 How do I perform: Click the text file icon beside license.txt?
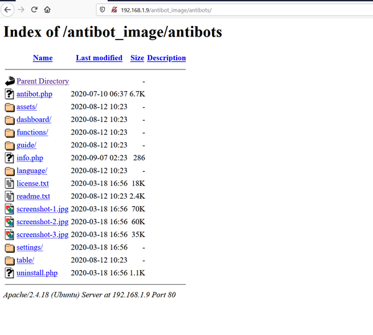[9, 183]
